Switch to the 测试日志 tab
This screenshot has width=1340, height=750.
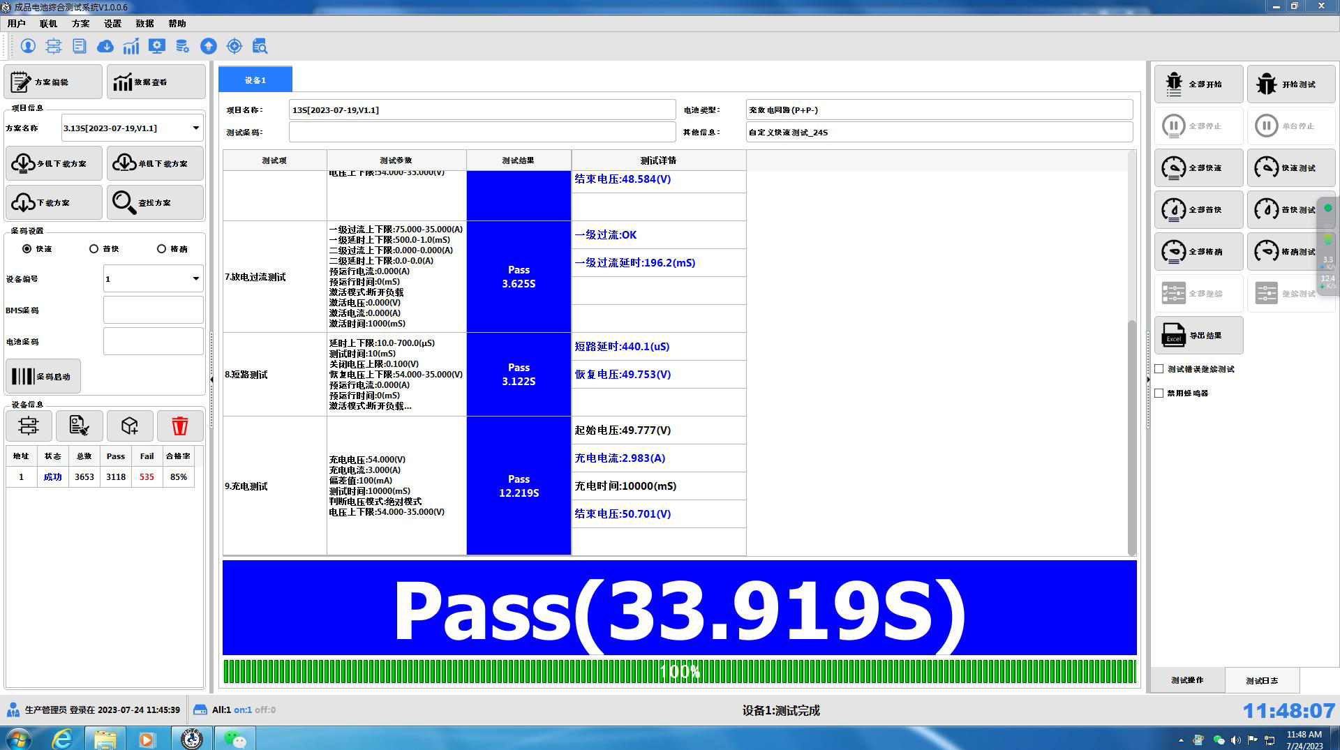tap(1262, 680)
